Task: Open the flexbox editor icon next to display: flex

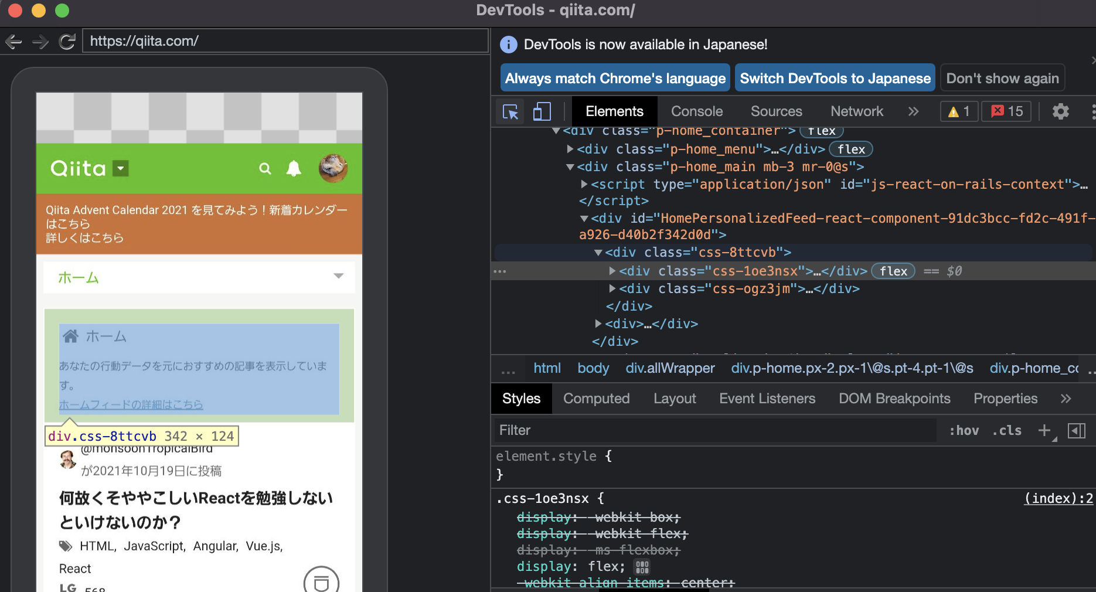Action: click(x=642, y=567)
